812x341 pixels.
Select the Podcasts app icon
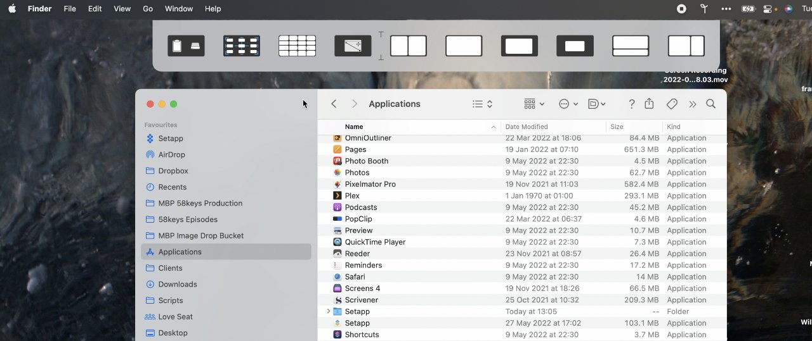coord(337,207)
